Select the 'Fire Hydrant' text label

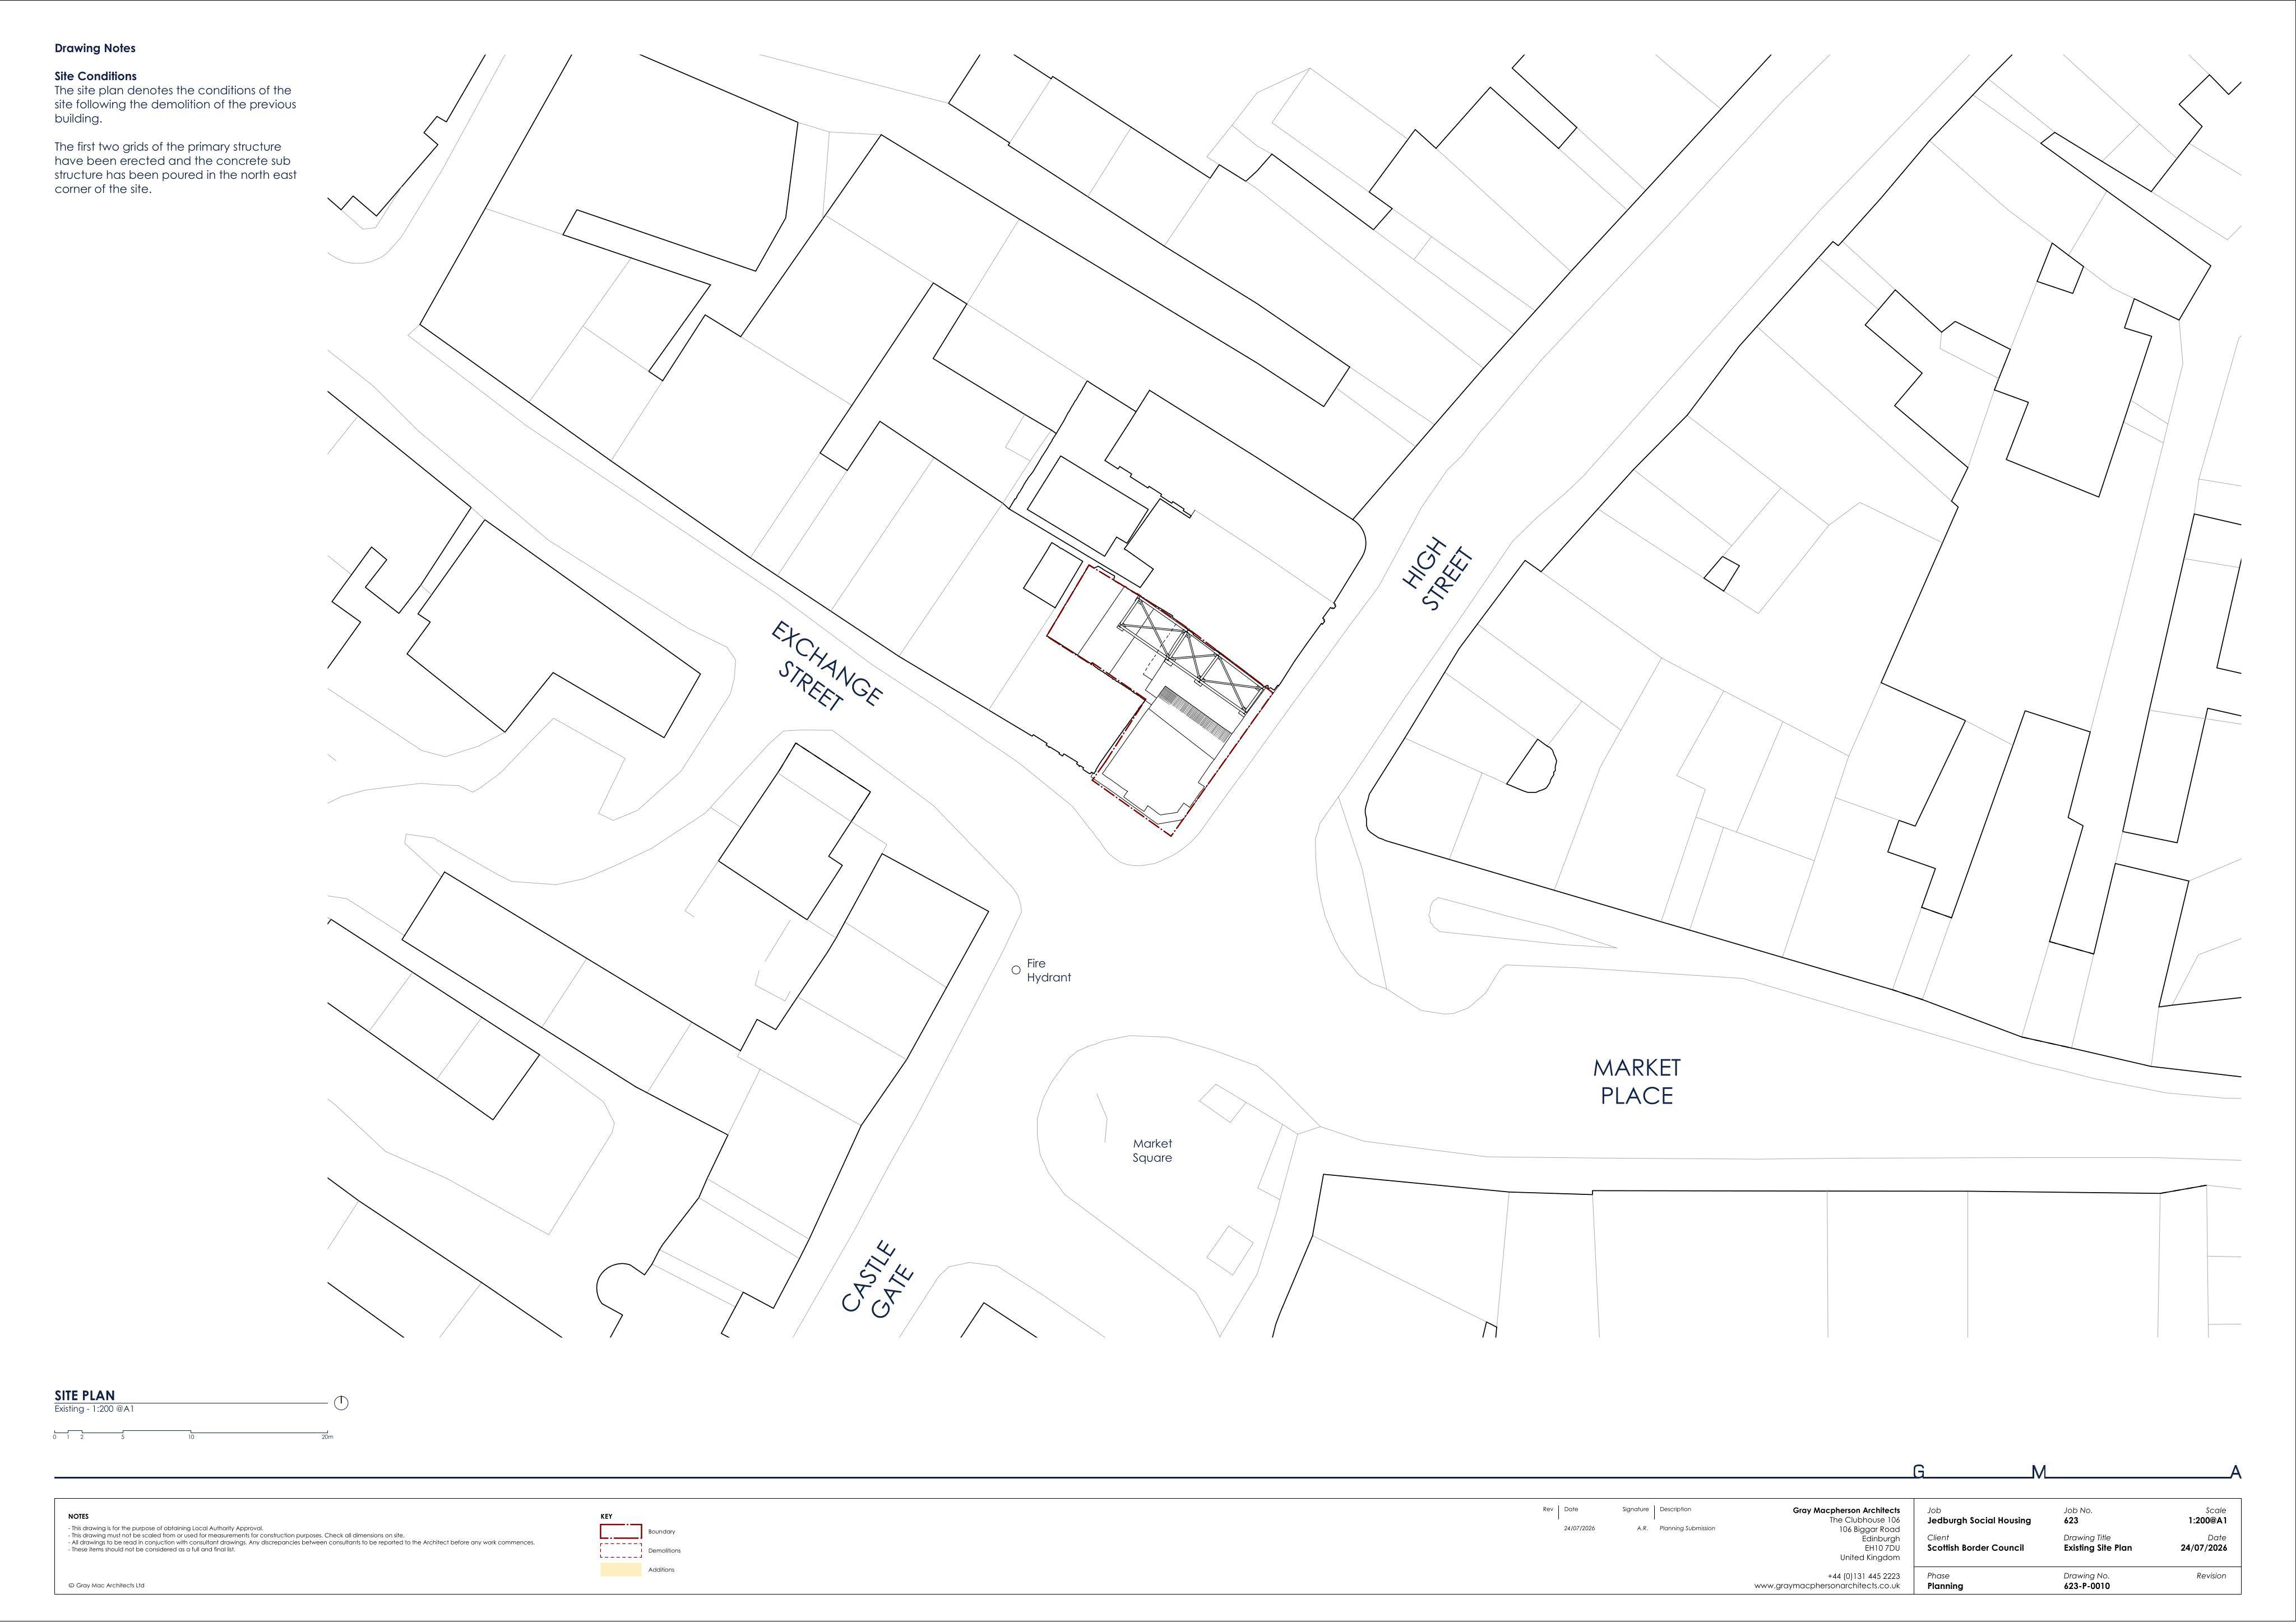pos(1048,970)
